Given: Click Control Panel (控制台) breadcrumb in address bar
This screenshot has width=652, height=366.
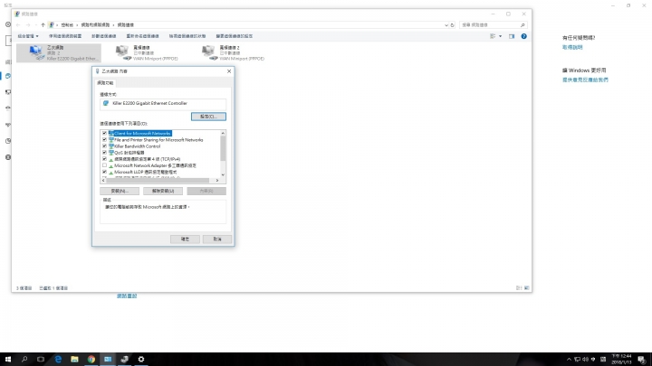Looking at the screenshot, I should (x=67, y=25).
